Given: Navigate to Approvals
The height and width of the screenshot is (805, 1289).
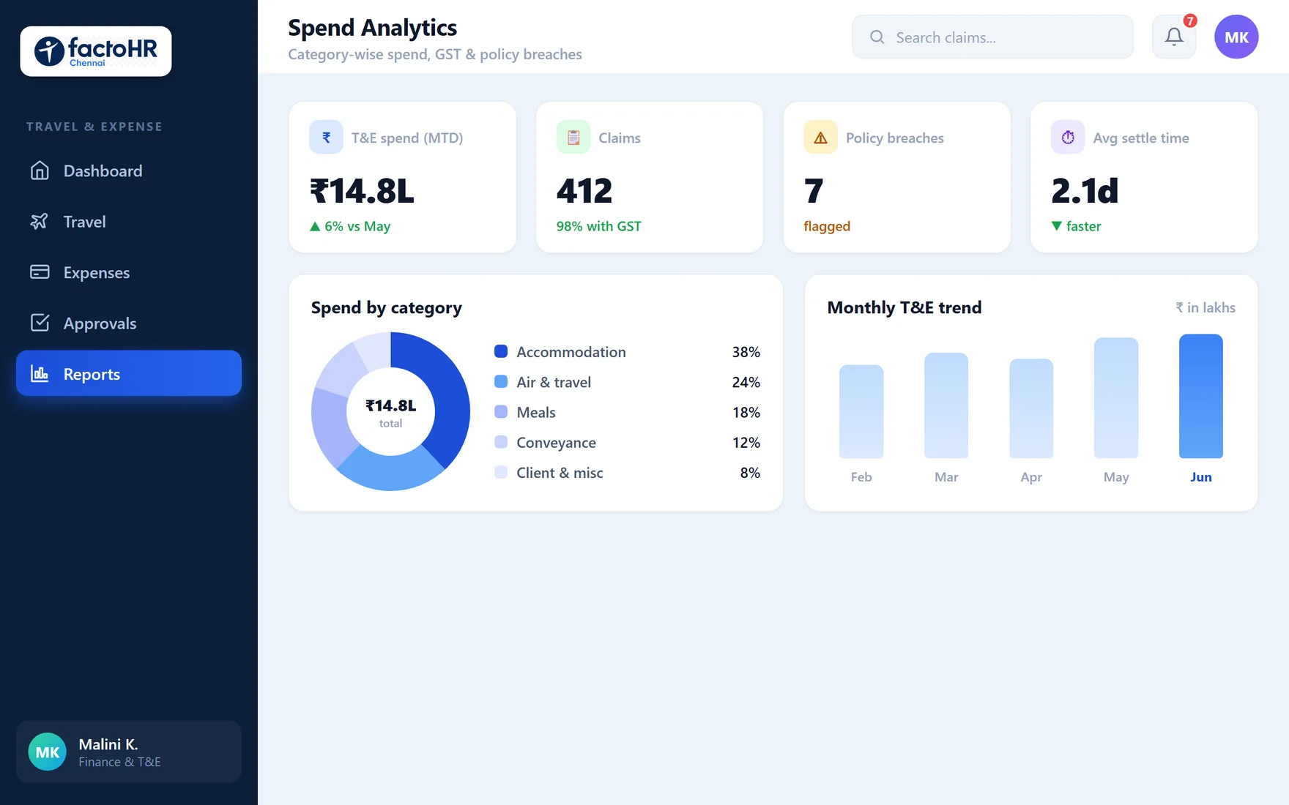Looking at the screenshot, I should pos(129,323).
